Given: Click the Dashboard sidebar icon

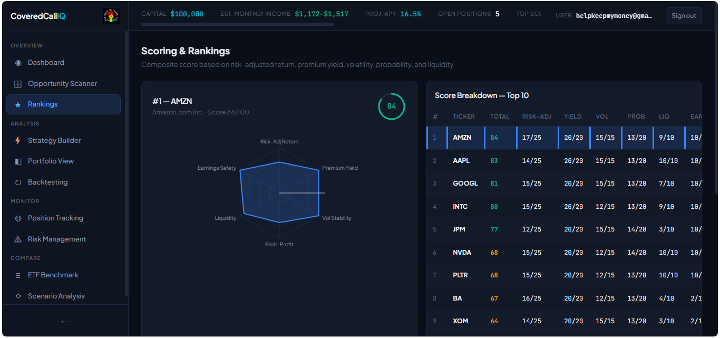Looking at the screenshot, I should [x=18, y=63].
